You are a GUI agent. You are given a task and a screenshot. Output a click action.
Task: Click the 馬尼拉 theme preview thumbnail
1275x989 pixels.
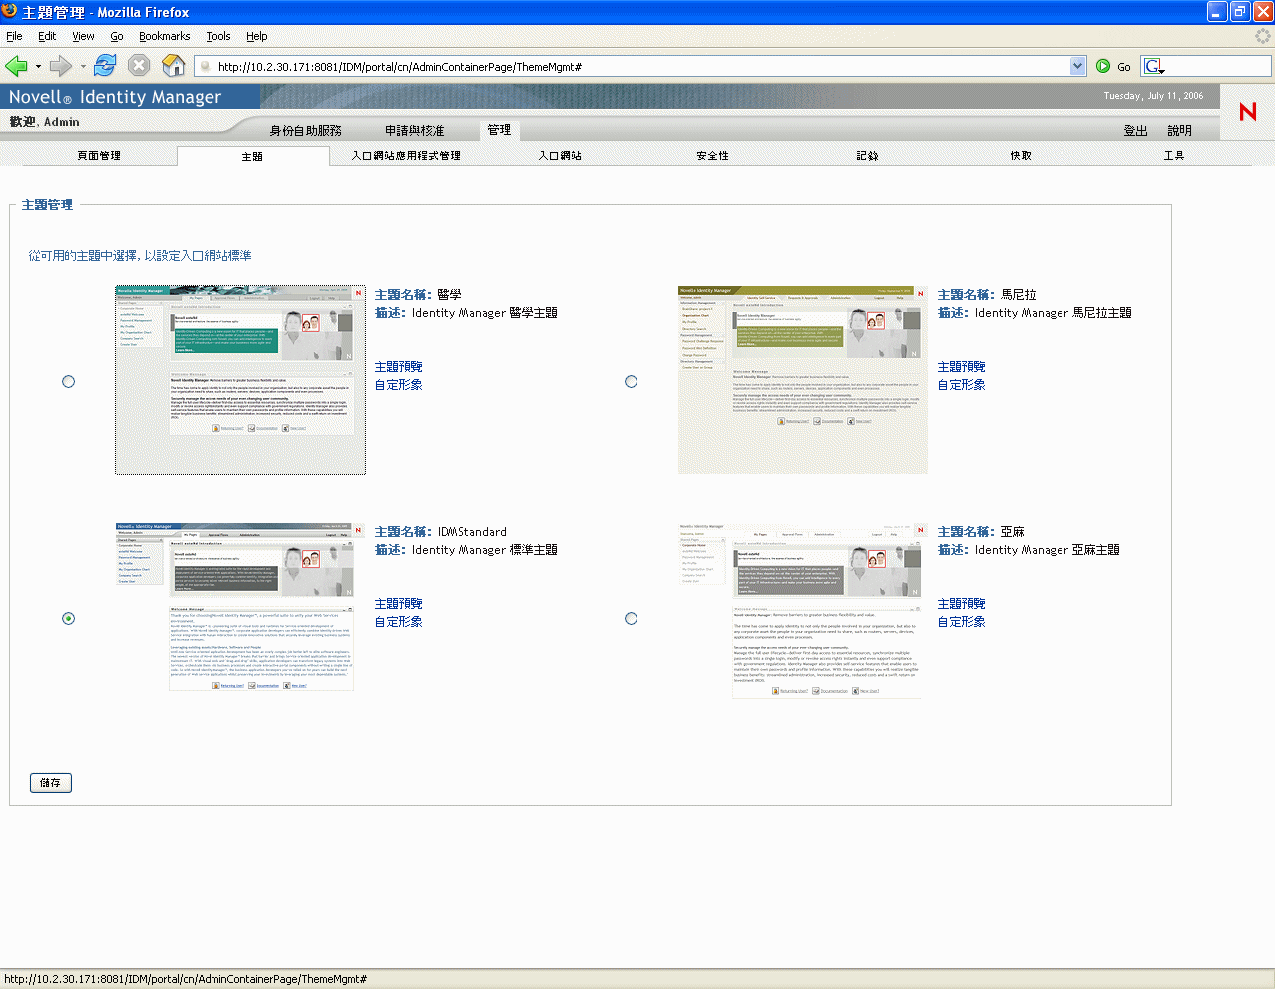(x=803, y=380)
